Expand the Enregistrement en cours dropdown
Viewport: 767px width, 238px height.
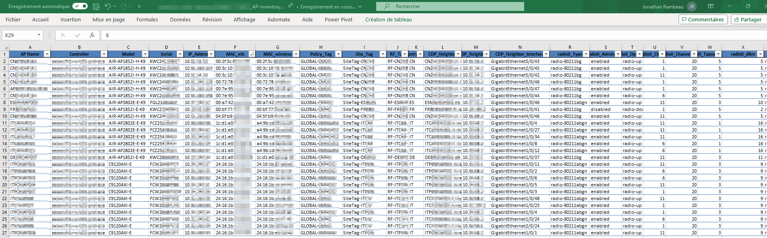pos(360,7)
